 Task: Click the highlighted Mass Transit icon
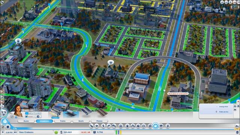(156, 126)
